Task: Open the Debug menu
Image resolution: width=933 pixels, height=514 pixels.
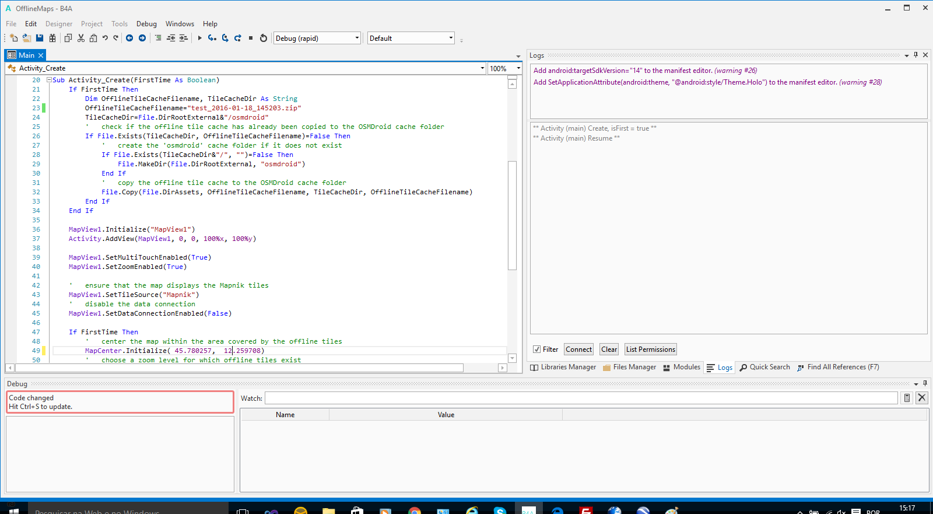Action: click(146, 24)
